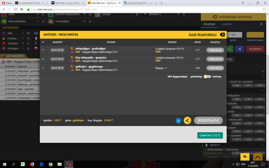Open Opera tab menu icon near window controls
This screenshot has width=269, height=168.
coord(243,3)
